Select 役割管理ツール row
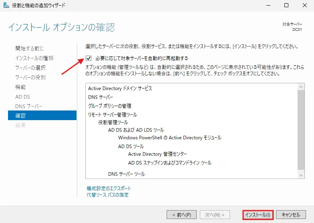Screen dimensions: 314x223 coord(113,122)
